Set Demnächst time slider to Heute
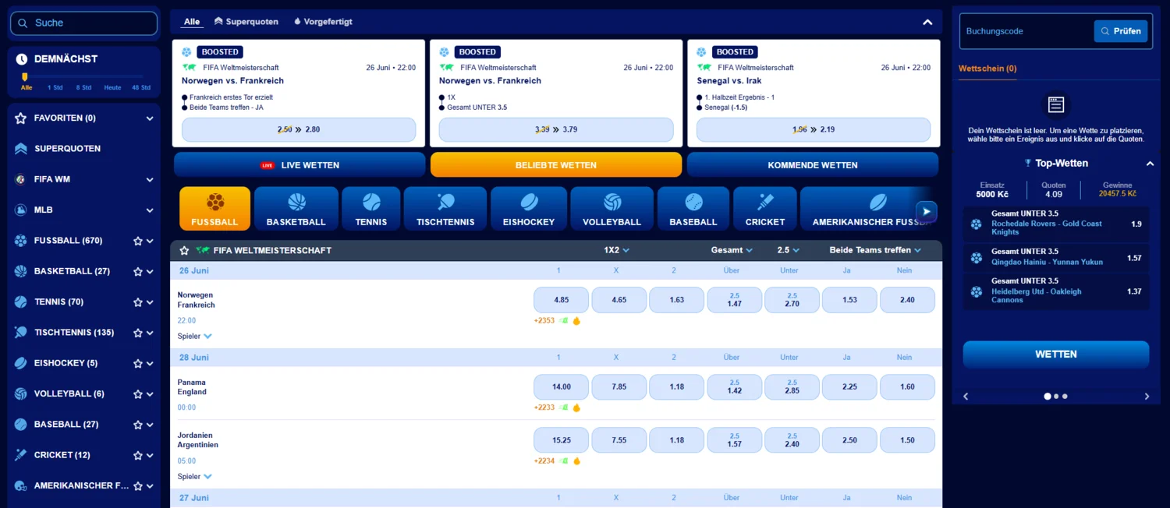Viewport: 1170px width, 508px height. click(113, 87)
